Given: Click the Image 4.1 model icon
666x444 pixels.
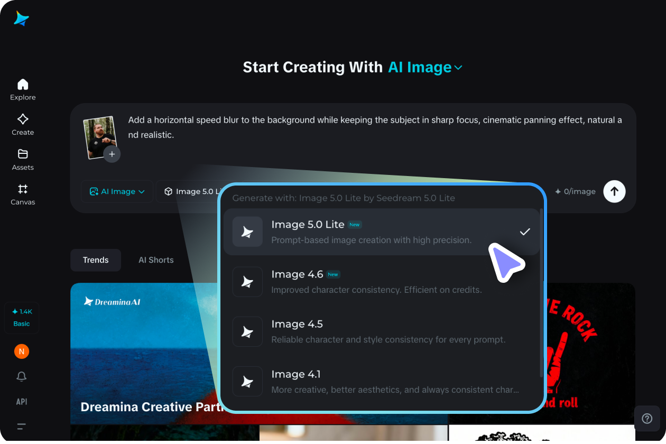Looking at the screenshot, I should pyautogui.click(x=247, y=381).
